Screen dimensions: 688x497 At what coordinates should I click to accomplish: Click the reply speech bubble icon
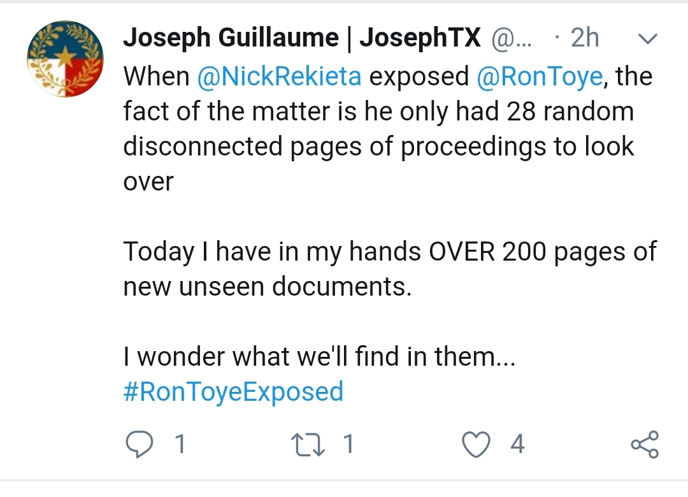coord(140,444)
